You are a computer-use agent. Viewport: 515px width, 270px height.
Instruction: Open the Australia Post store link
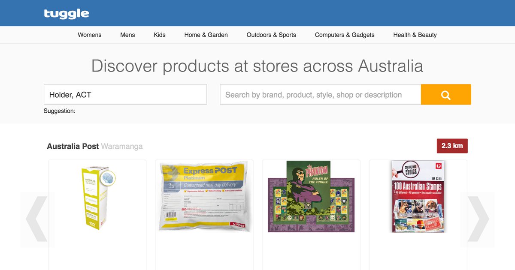pyautogui.click(x=73, y=146)
